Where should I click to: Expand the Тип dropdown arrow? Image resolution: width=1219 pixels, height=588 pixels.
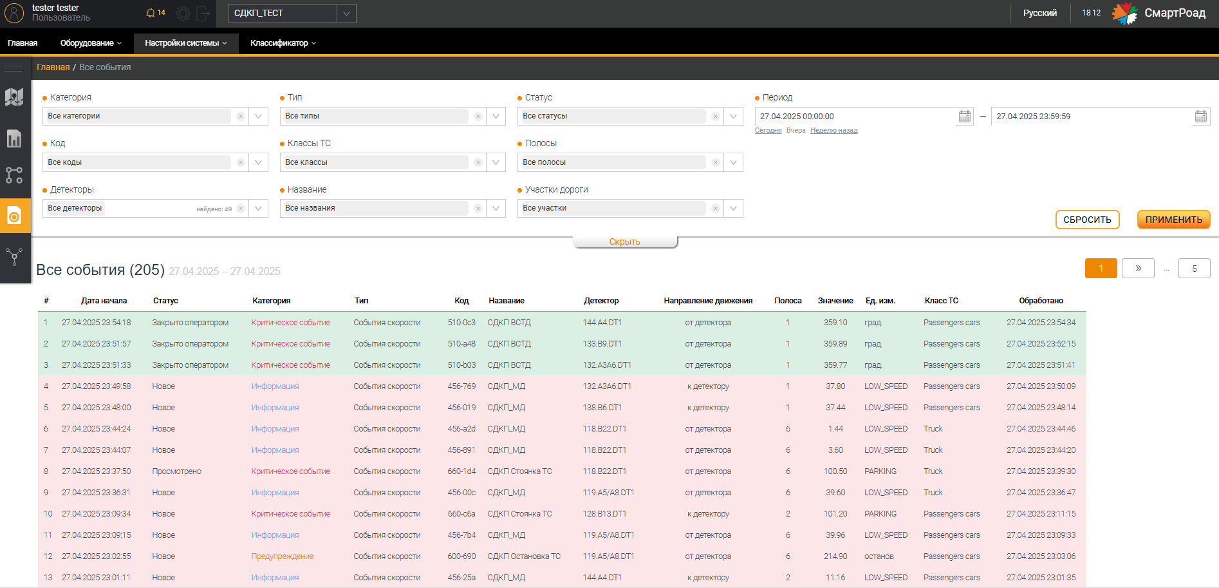[496, 117]
